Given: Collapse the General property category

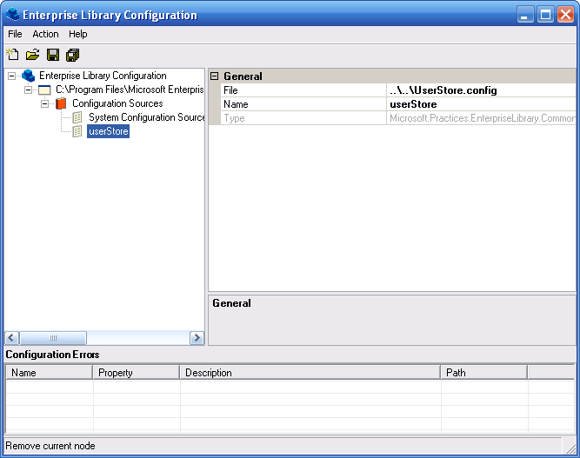Looking at the screenshot, I should coord(215,76).
